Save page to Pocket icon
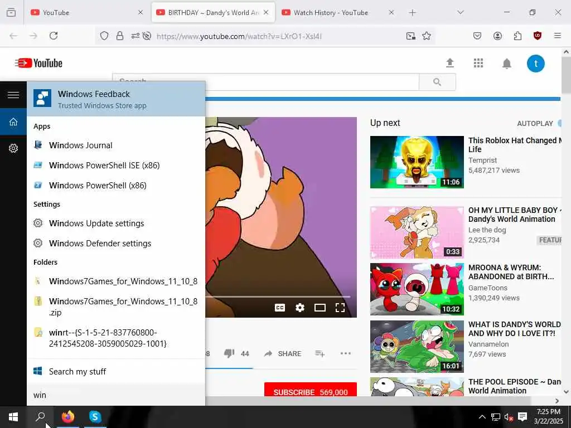The image size is (571, 428). point(477,36)
